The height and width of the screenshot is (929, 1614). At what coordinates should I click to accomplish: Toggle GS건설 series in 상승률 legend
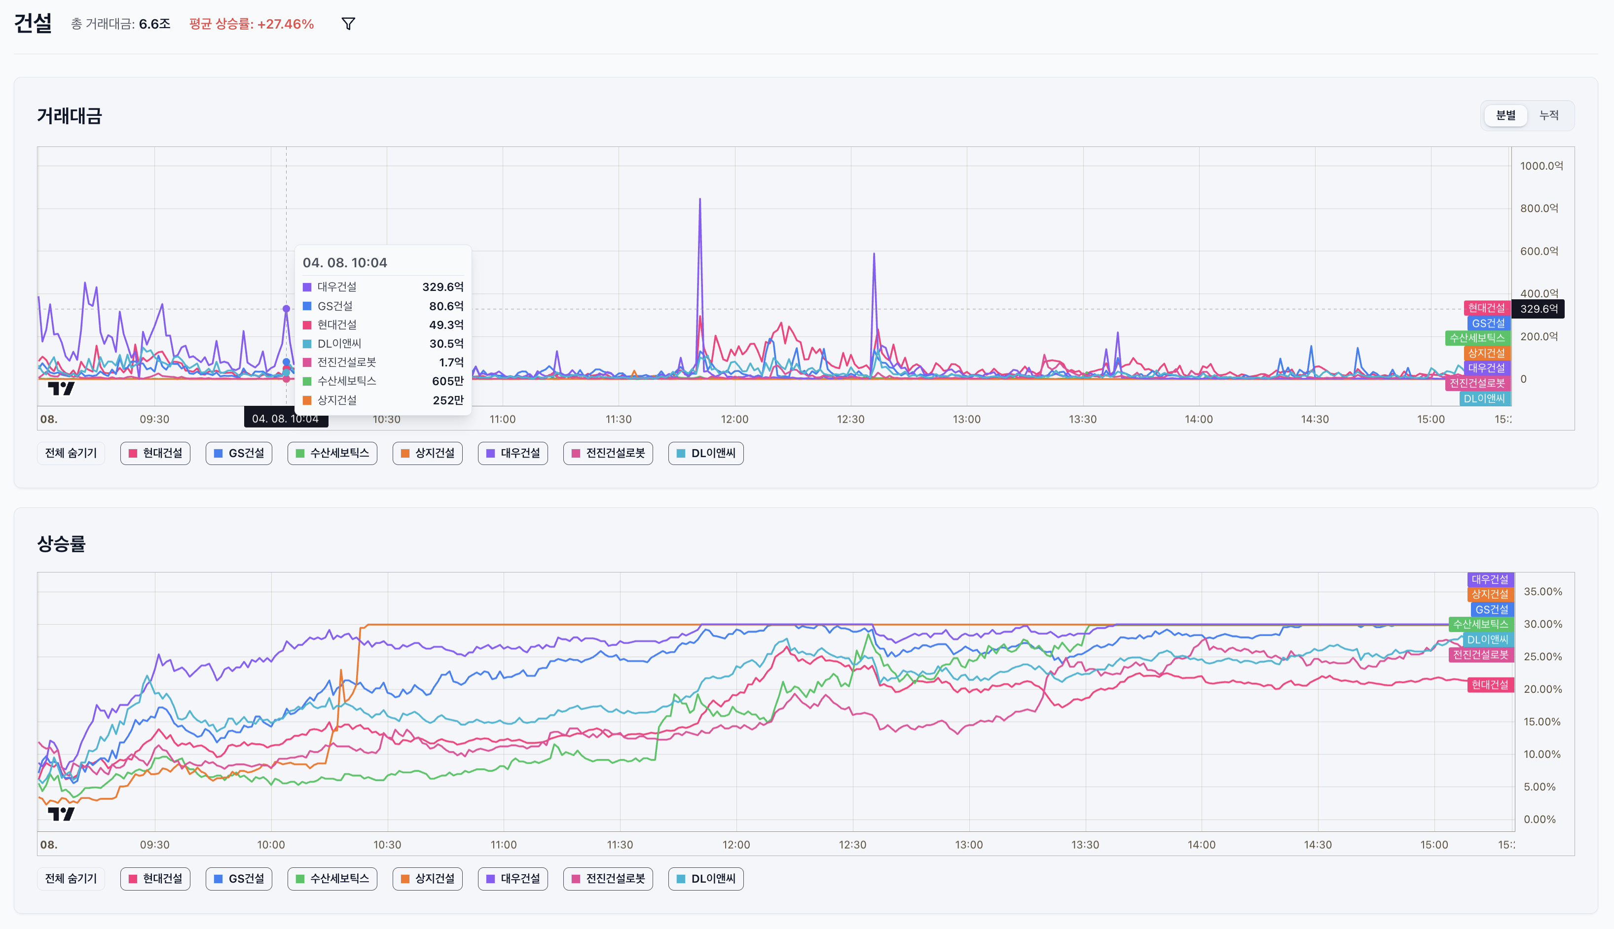(x=239, y=879)
